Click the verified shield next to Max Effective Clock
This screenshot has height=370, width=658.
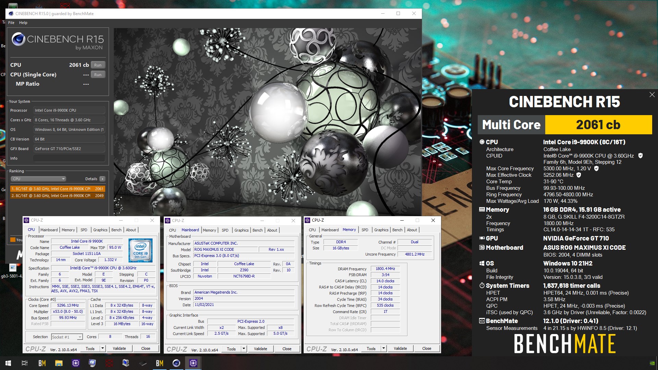click(x=579, y=175)
